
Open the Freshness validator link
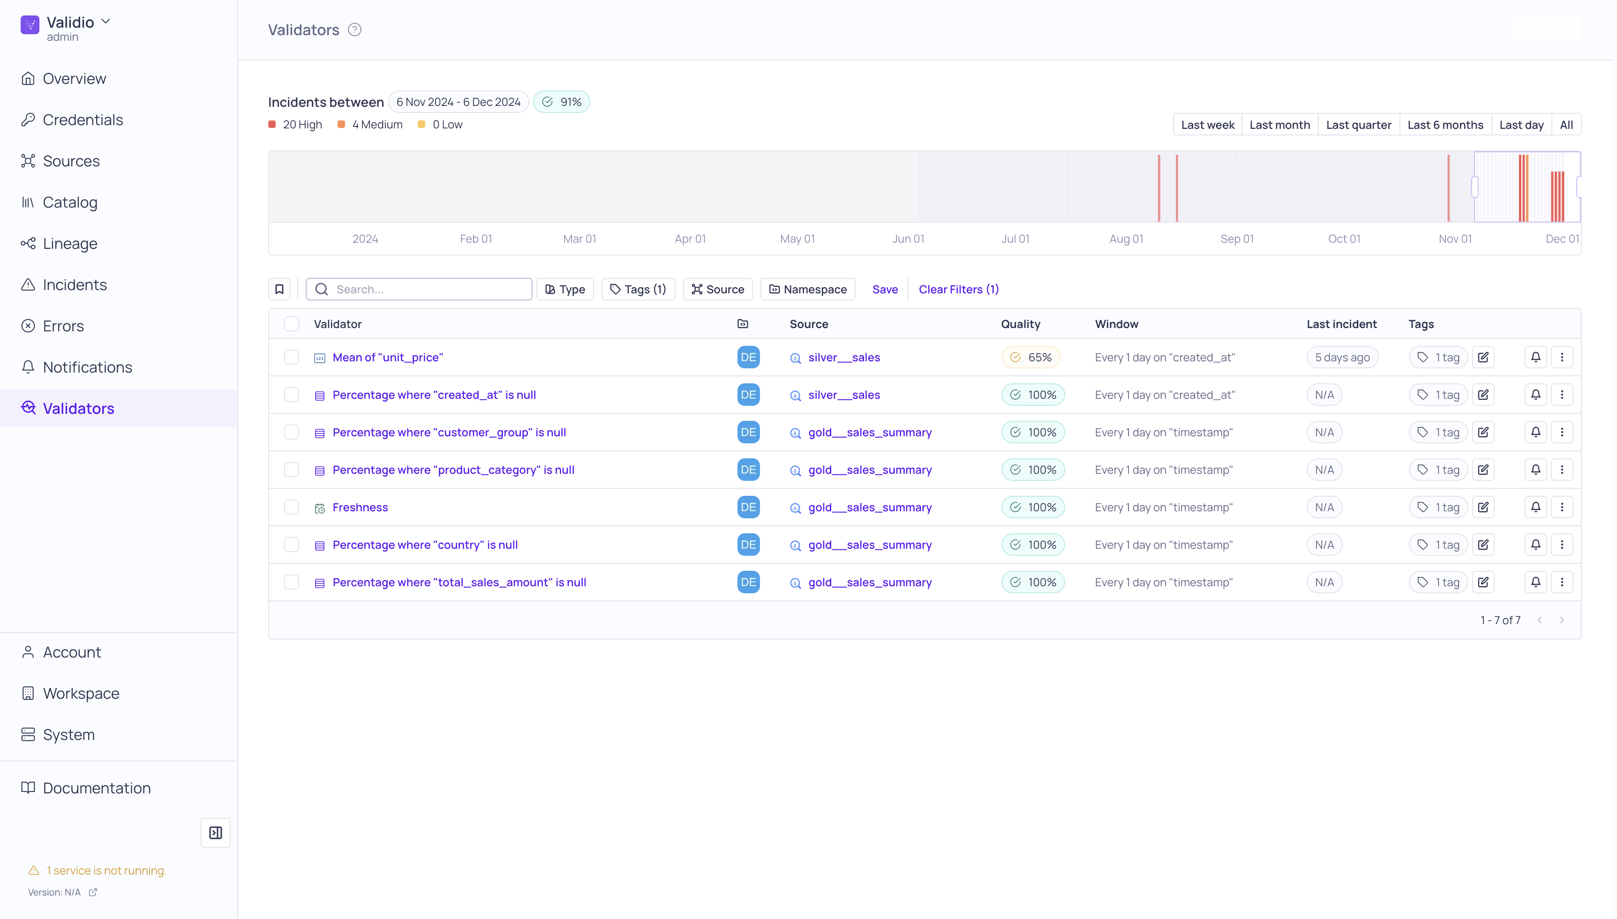360,508
